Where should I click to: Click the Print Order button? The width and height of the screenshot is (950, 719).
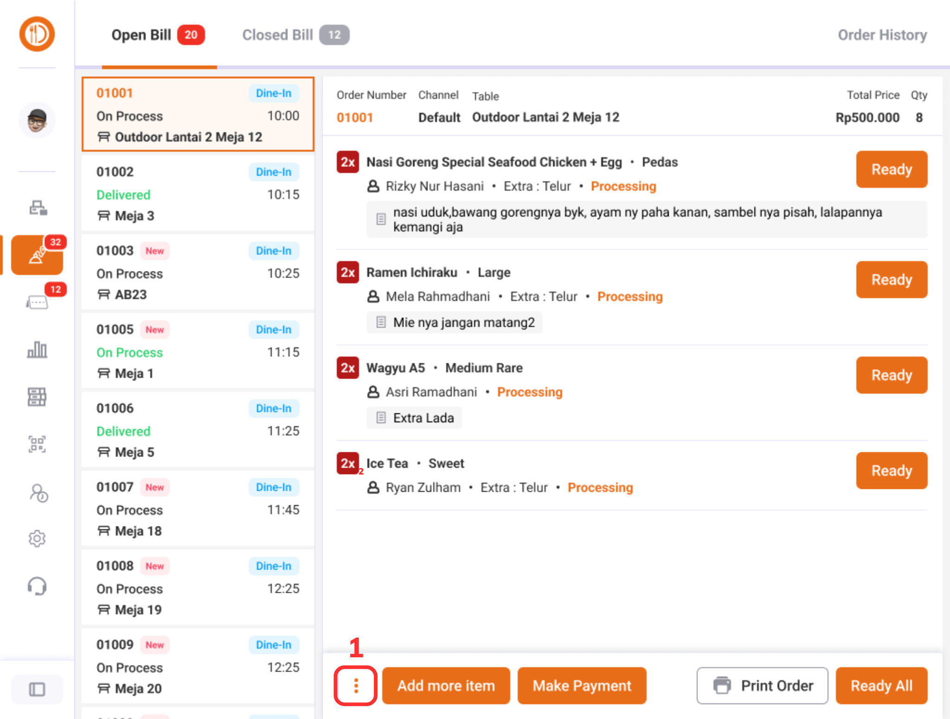click(762, 686)
